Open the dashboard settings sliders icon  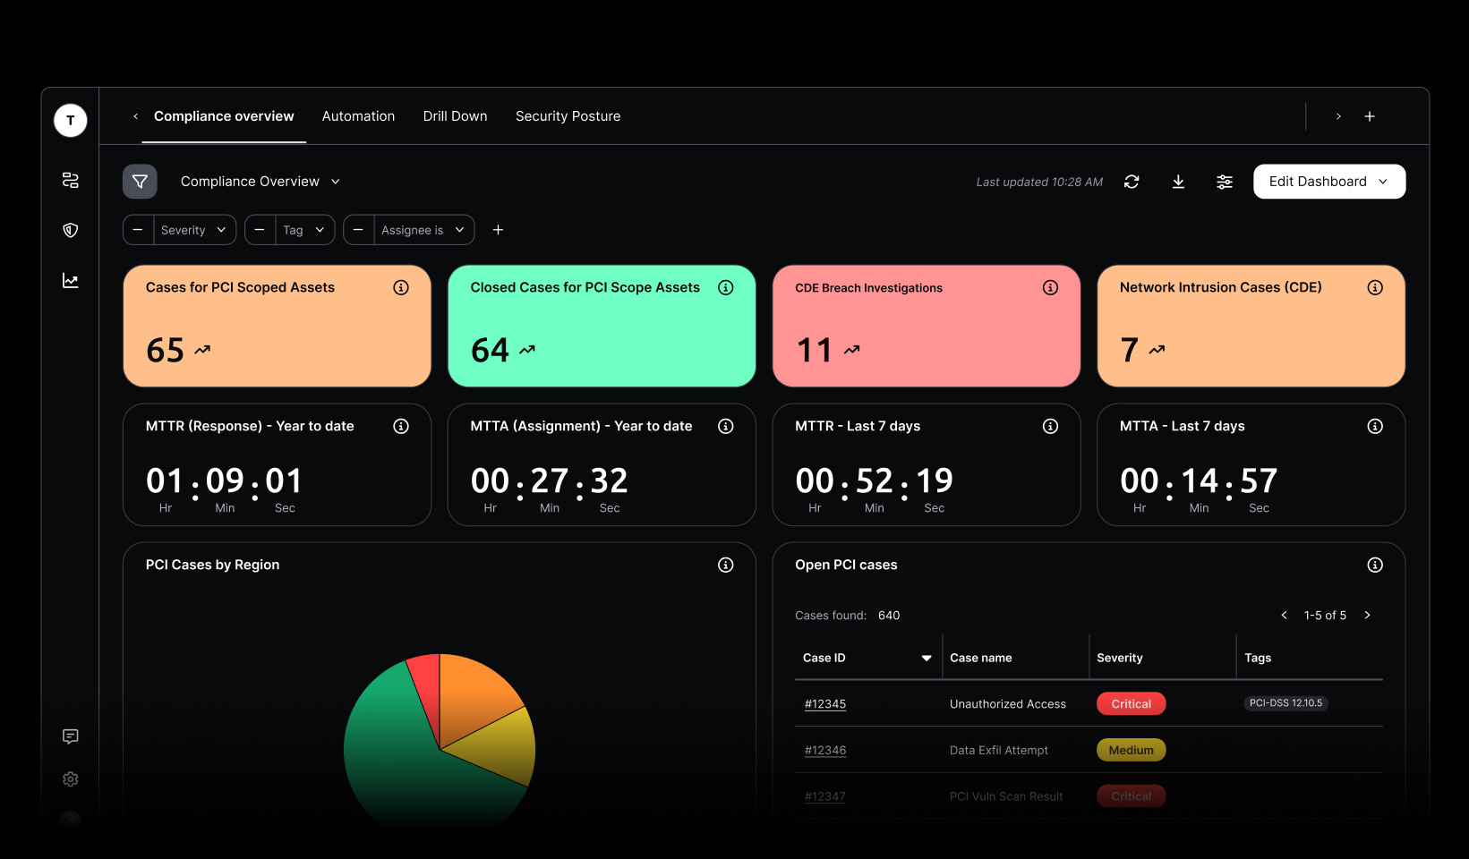pyautogui.click(x=1225, y=182)
